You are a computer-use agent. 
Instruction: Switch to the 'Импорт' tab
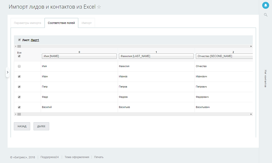[x=86, y=23]
